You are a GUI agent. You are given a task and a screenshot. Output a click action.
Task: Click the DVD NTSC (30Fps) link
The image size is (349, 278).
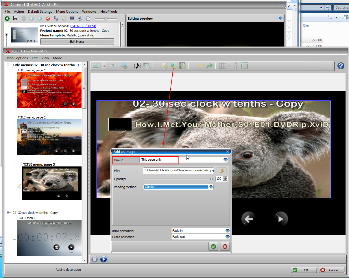83,26
